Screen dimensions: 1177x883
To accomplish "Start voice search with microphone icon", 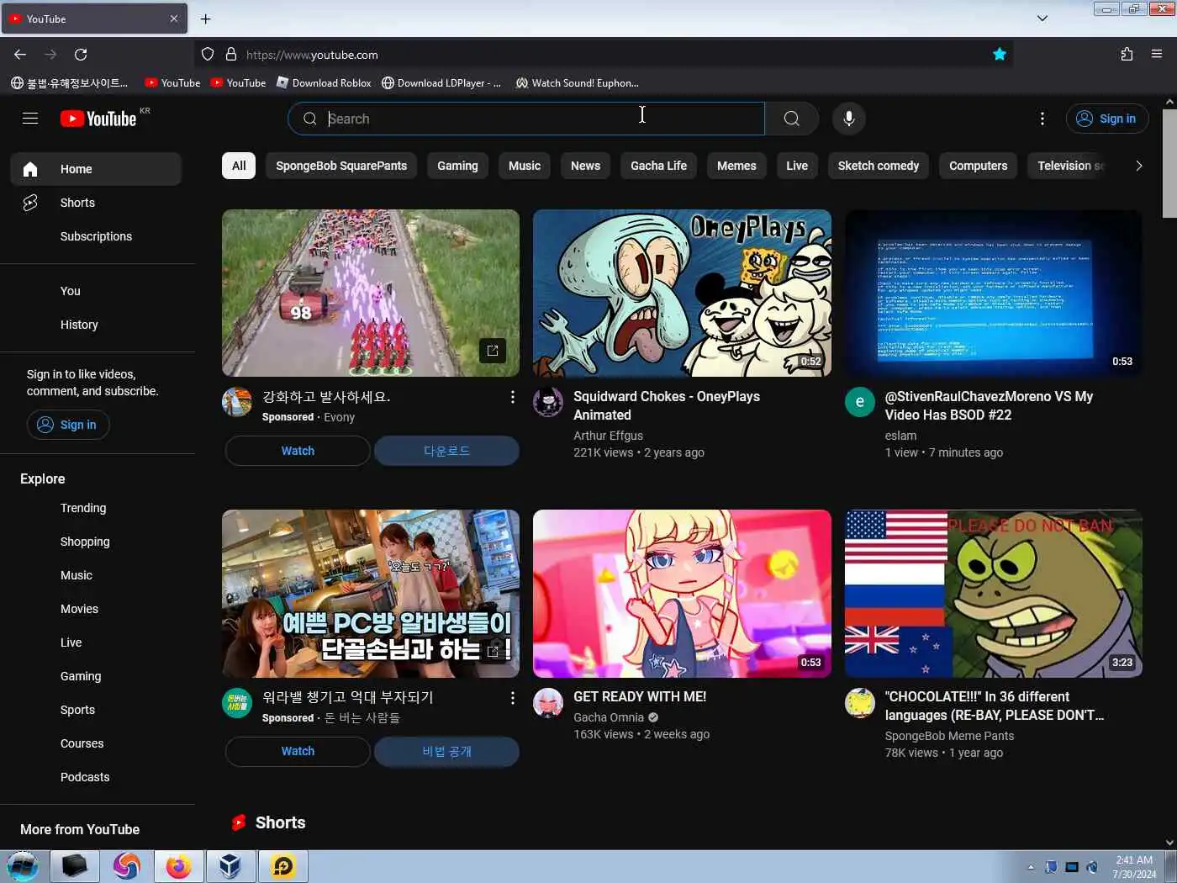I will (849, 119).
